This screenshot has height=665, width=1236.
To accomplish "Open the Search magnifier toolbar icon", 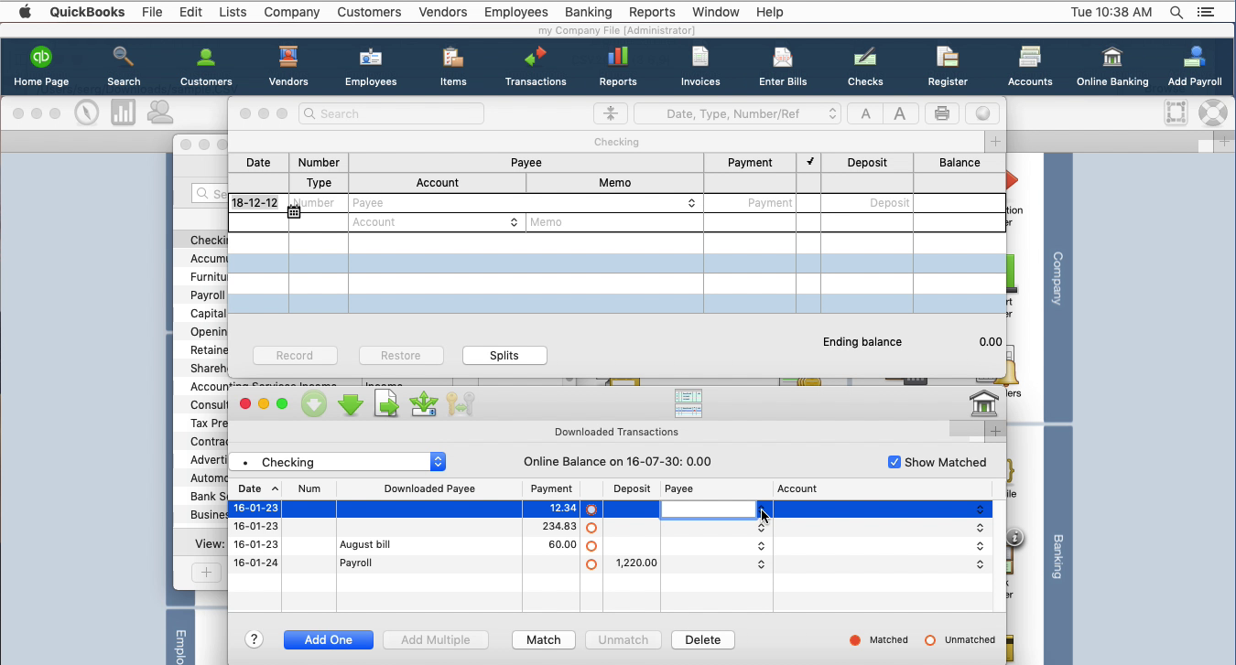I will pyautogui.click(x=124, y=66).
